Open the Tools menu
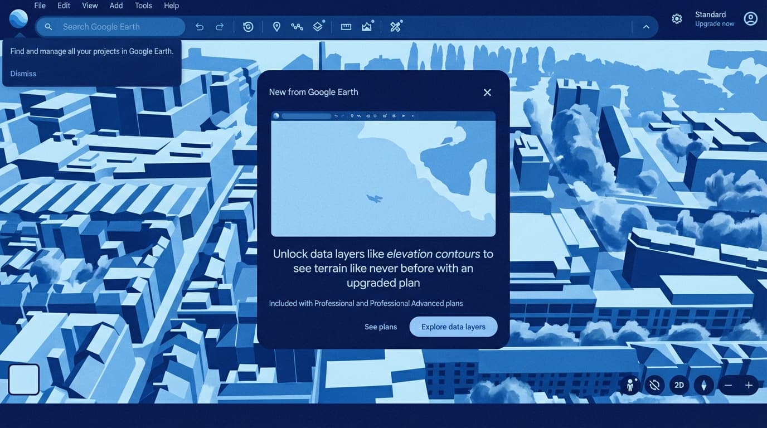Viewport: 767px width, 428px height. pos(143,6)
